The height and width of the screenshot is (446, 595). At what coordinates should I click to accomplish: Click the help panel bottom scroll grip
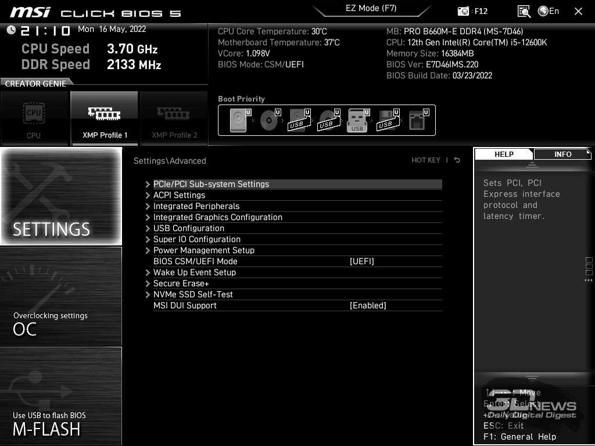pos(532,378)
